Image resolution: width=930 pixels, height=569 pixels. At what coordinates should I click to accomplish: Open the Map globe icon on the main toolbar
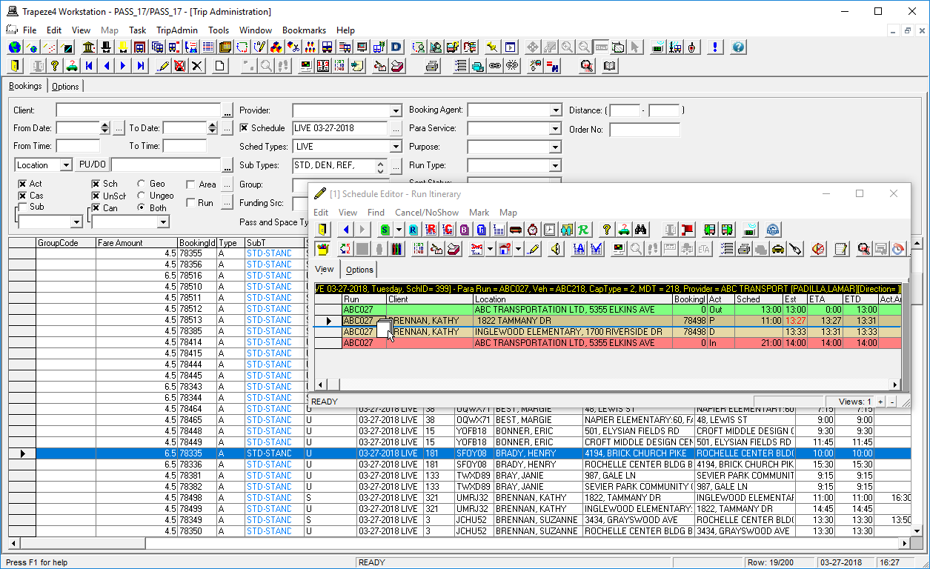coord(13,47)
